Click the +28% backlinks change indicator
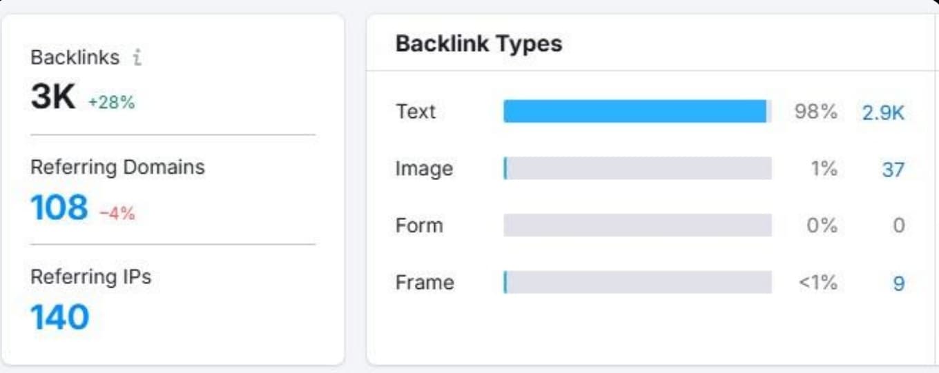 pyautogui.click(x=111, y=103)
